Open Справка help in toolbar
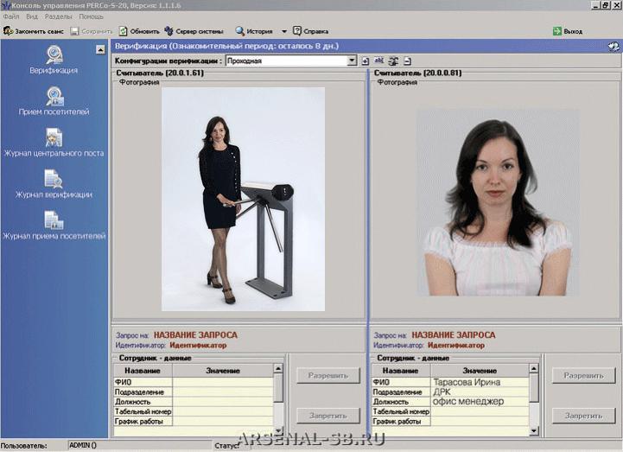Screen dimensions: 623x452 click(x=310, y=30)
